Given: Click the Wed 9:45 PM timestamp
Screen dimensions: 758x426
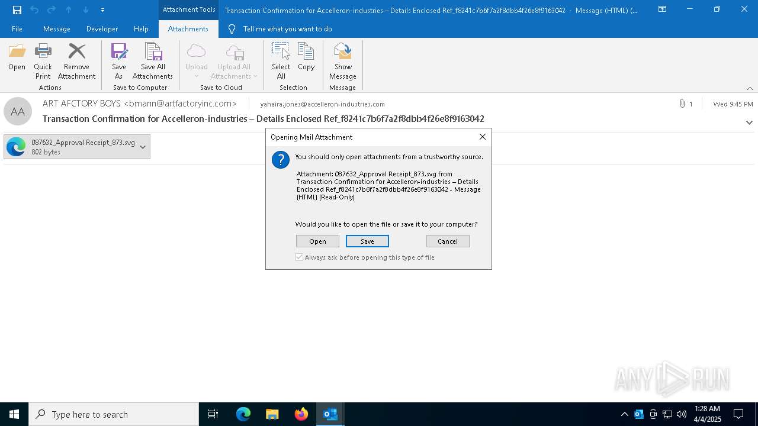Looking at the screenshot, I should pos(733,104).
